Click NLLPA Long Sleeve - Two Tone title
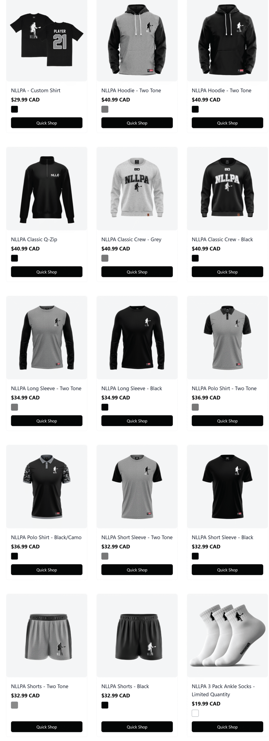 [x=46, y=388]
